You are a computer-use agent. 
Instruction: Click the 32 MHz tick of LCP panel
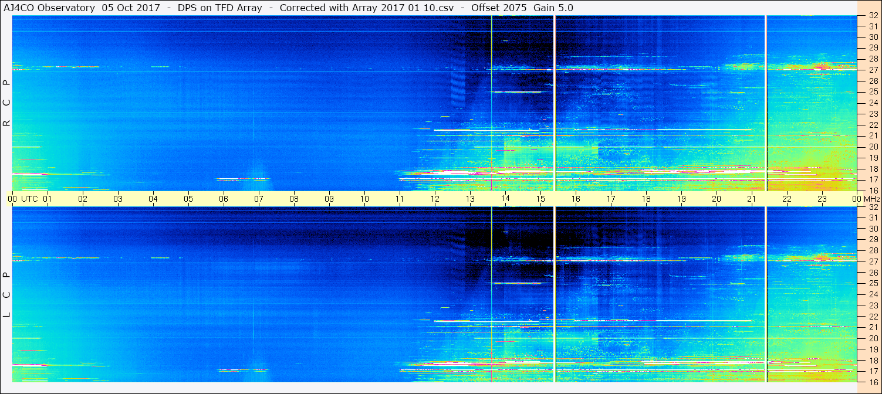[873, 207]
